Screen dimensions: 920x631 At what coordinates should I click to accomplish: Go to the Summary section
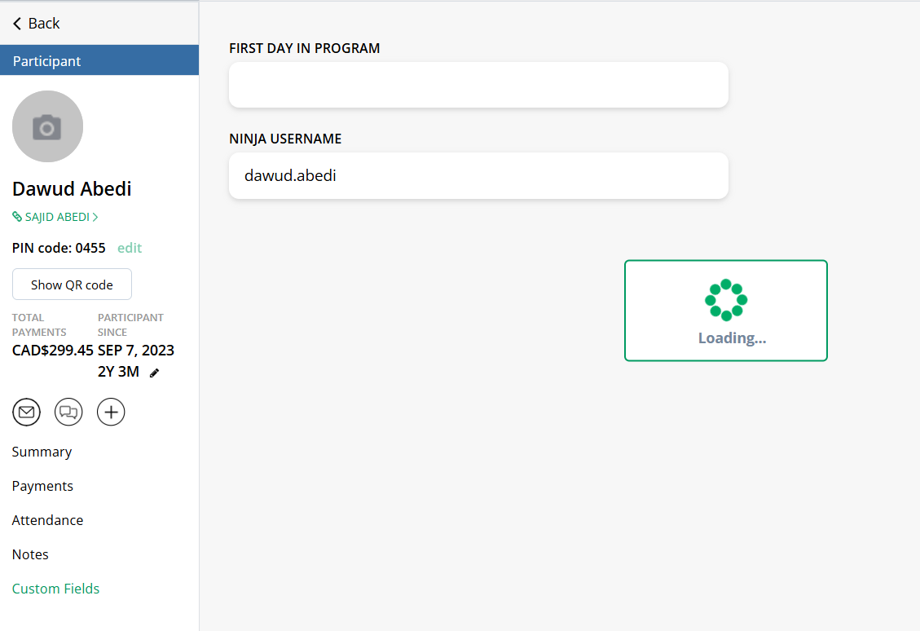point(42,452)
